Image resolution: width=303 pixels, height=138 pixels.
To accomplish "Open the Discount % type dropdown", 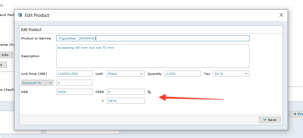I will tap(37, 83).
